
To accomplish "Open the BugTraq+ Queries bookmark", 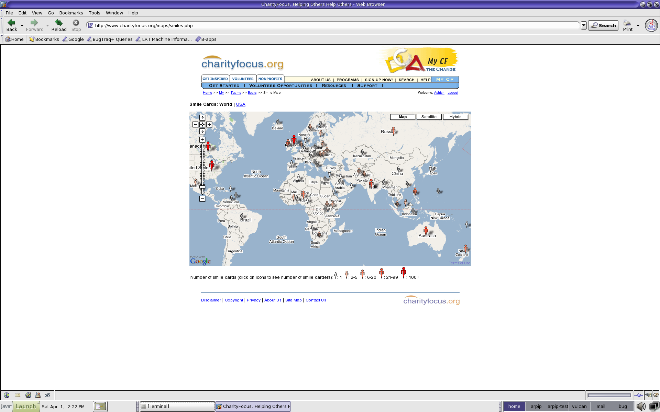I will (110, 39).
